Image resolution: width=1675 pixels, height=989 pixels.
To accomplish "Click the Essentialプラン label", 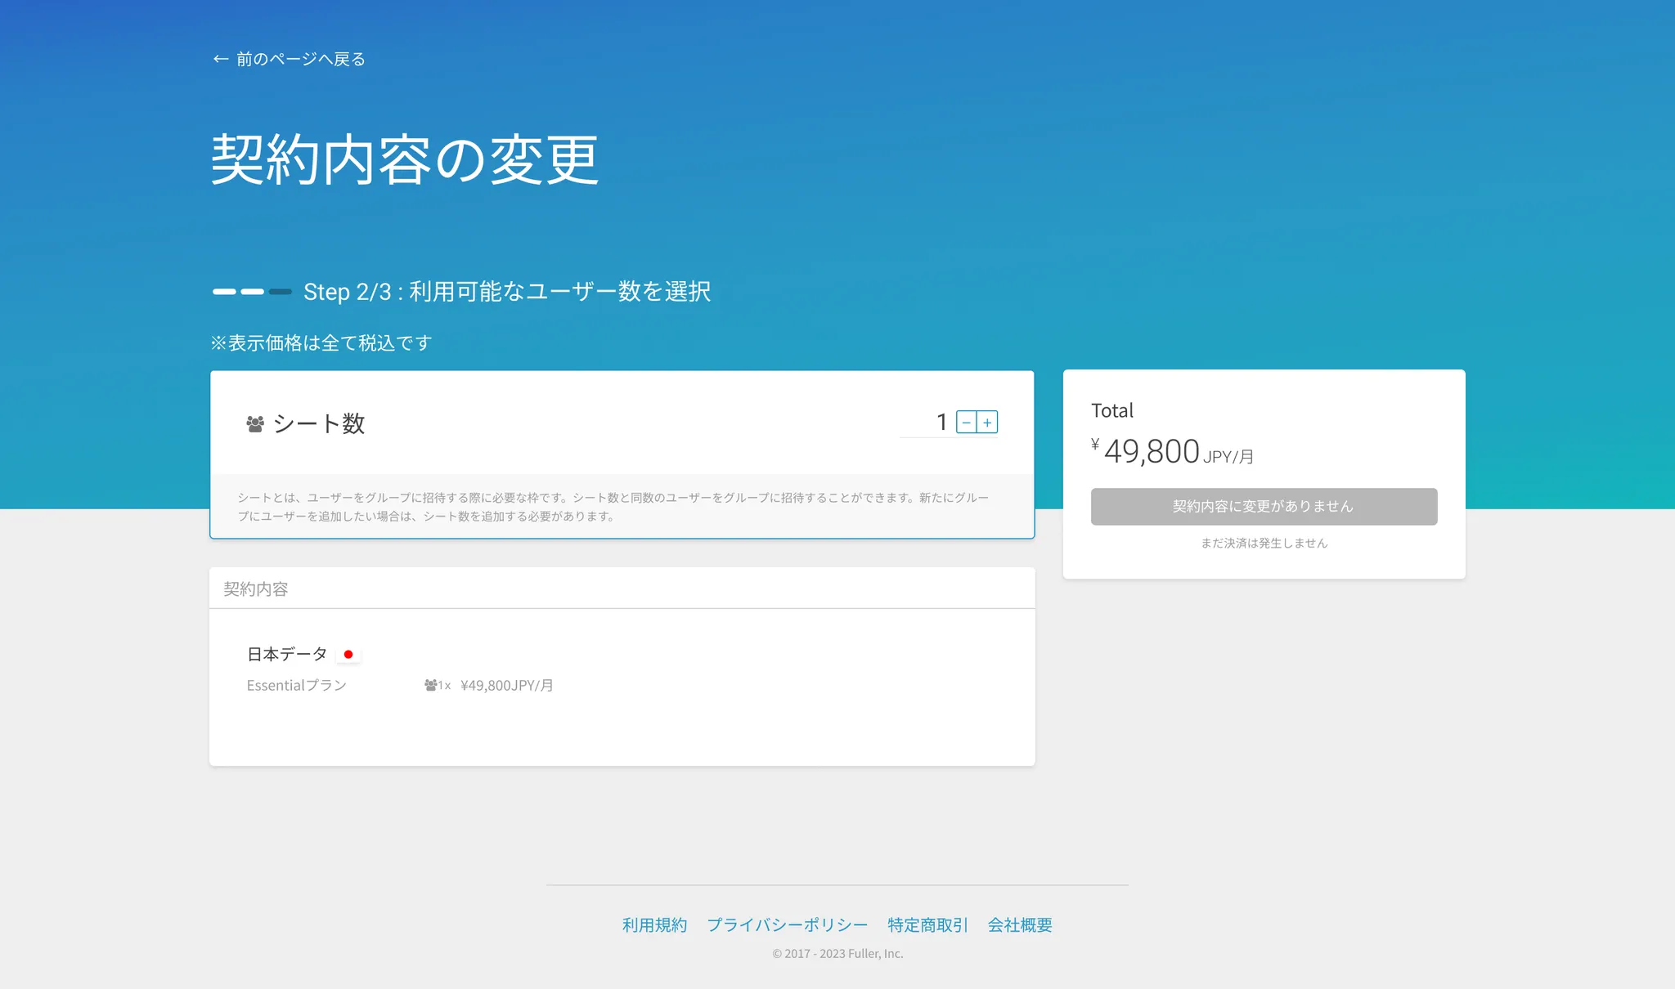I will [x=297, y=685].
